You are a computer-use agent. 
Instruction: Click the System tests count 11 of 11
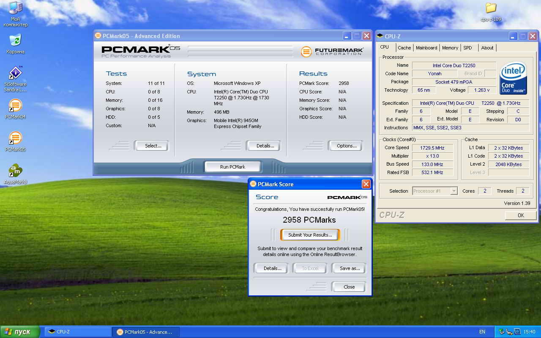coord(156,83)
